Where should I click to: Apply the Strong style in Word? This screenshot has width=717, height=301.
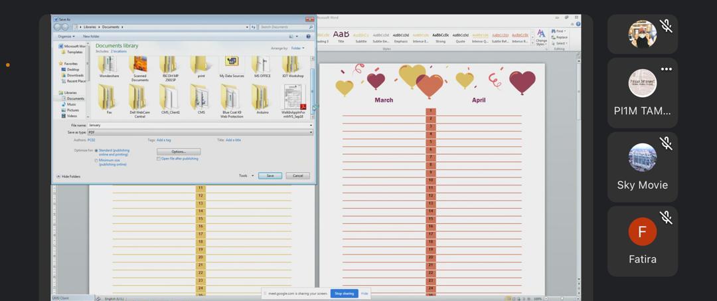point(440,37)
